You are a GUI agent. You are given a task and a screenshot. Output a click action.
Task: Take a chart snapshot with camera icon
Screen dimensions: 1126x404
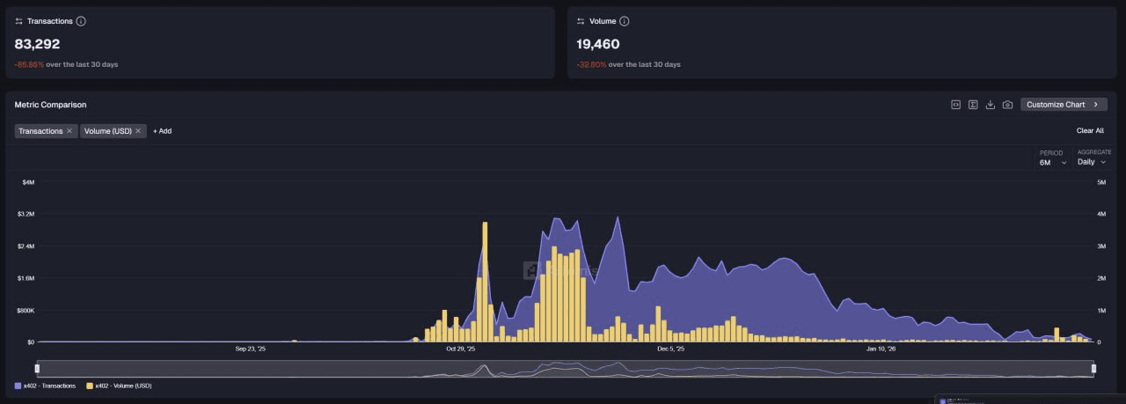(1008, 105)
